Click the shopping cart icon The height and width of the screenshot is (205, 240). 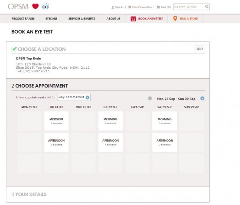(x=158, y=7)
